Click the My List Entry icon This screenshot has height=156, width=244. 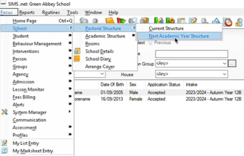point(5,143)
